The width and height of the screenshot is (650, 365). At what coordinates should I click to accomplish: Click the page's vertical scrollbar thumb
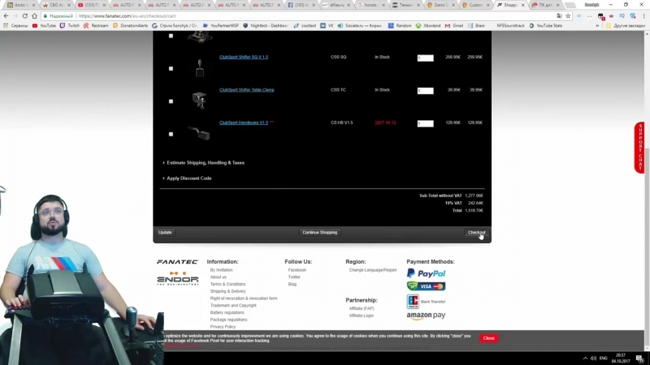(647, 248)
